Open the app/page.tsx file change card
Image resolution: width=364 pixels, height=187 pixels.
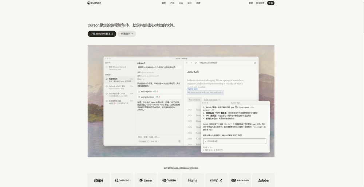(159, 91)
